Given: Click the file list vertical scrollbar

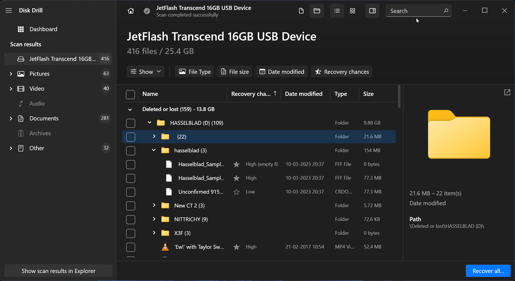Looking at the screenshot, I should pyautogui.click(x=399, y=96).
